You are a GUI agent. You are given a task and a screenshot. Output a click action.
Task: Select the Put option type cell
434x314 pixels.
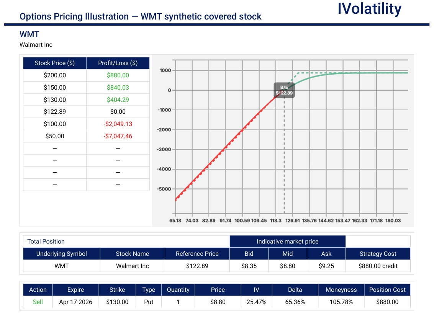(x=148, y=302)
